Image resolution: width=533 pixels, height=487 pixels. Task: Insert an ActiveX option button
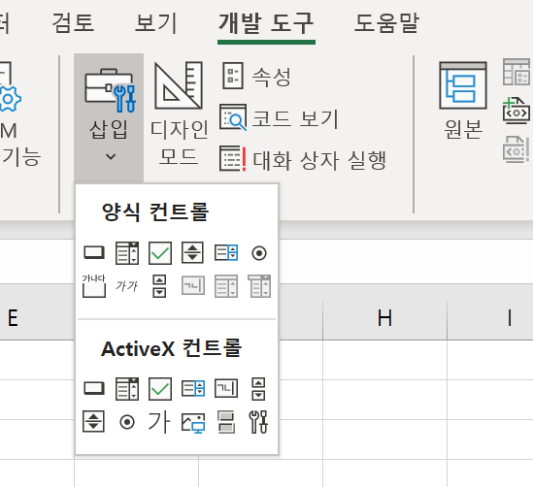tap(127, 422)
